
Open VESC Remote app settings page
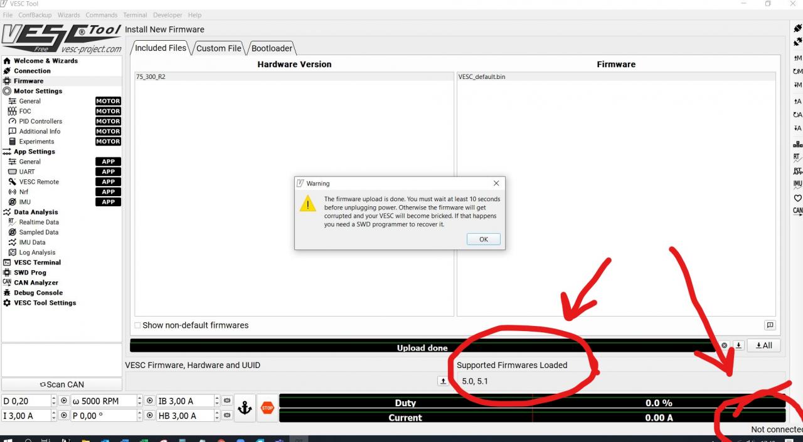coord(39,182)
